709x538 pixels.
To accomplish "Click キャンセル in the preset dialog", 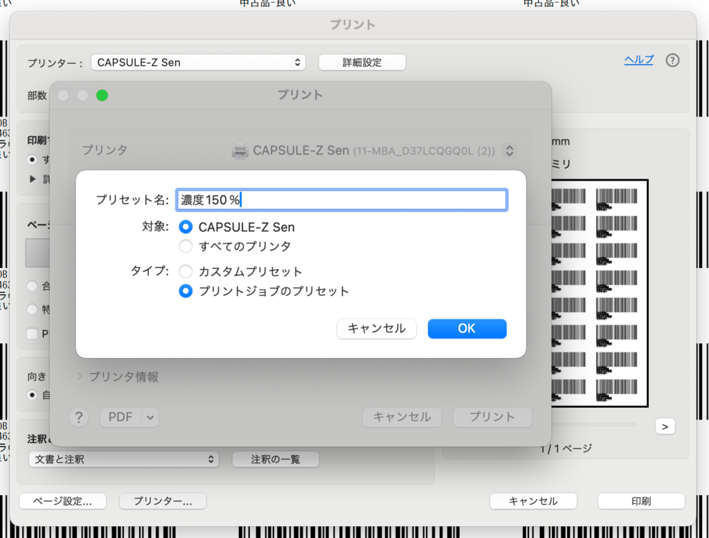I will pos(377,329).
